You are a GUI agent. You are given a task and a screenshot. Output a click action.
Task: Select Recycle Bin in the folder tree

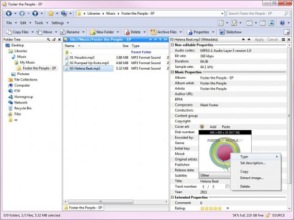23,108
